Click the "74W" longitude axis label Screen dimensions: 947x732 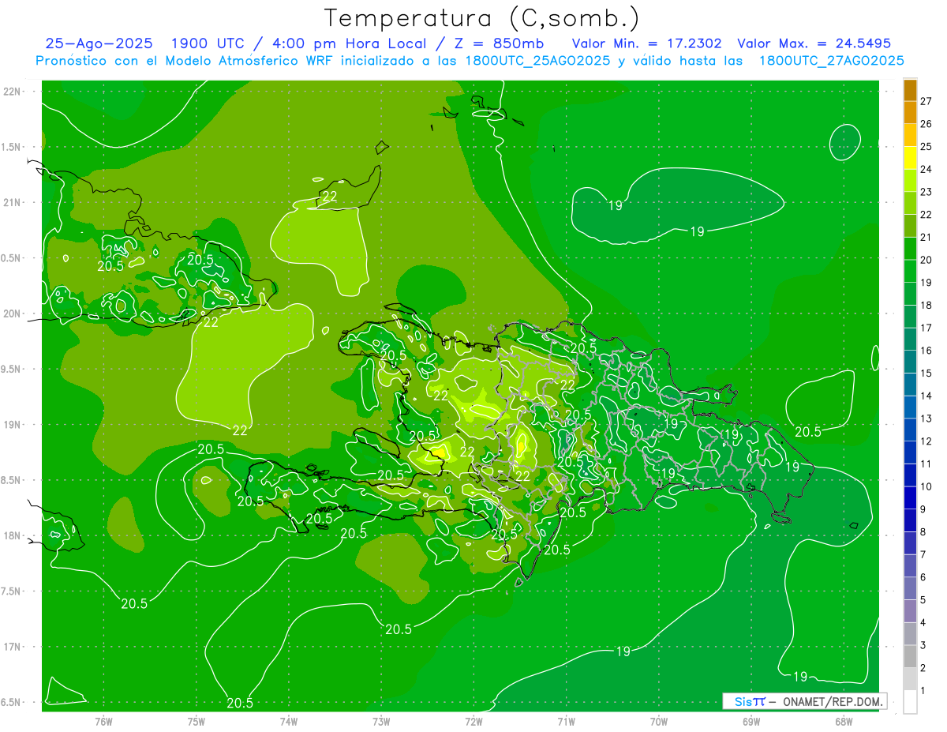[289, 722]
